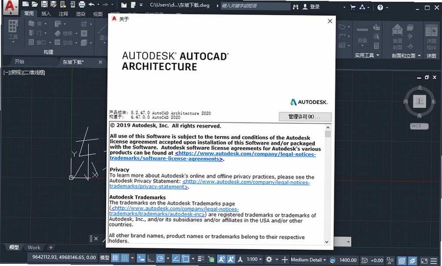The image size is (442, 266).
Task: Select the Wall (墙) tool icon
Action: (32, 24)
